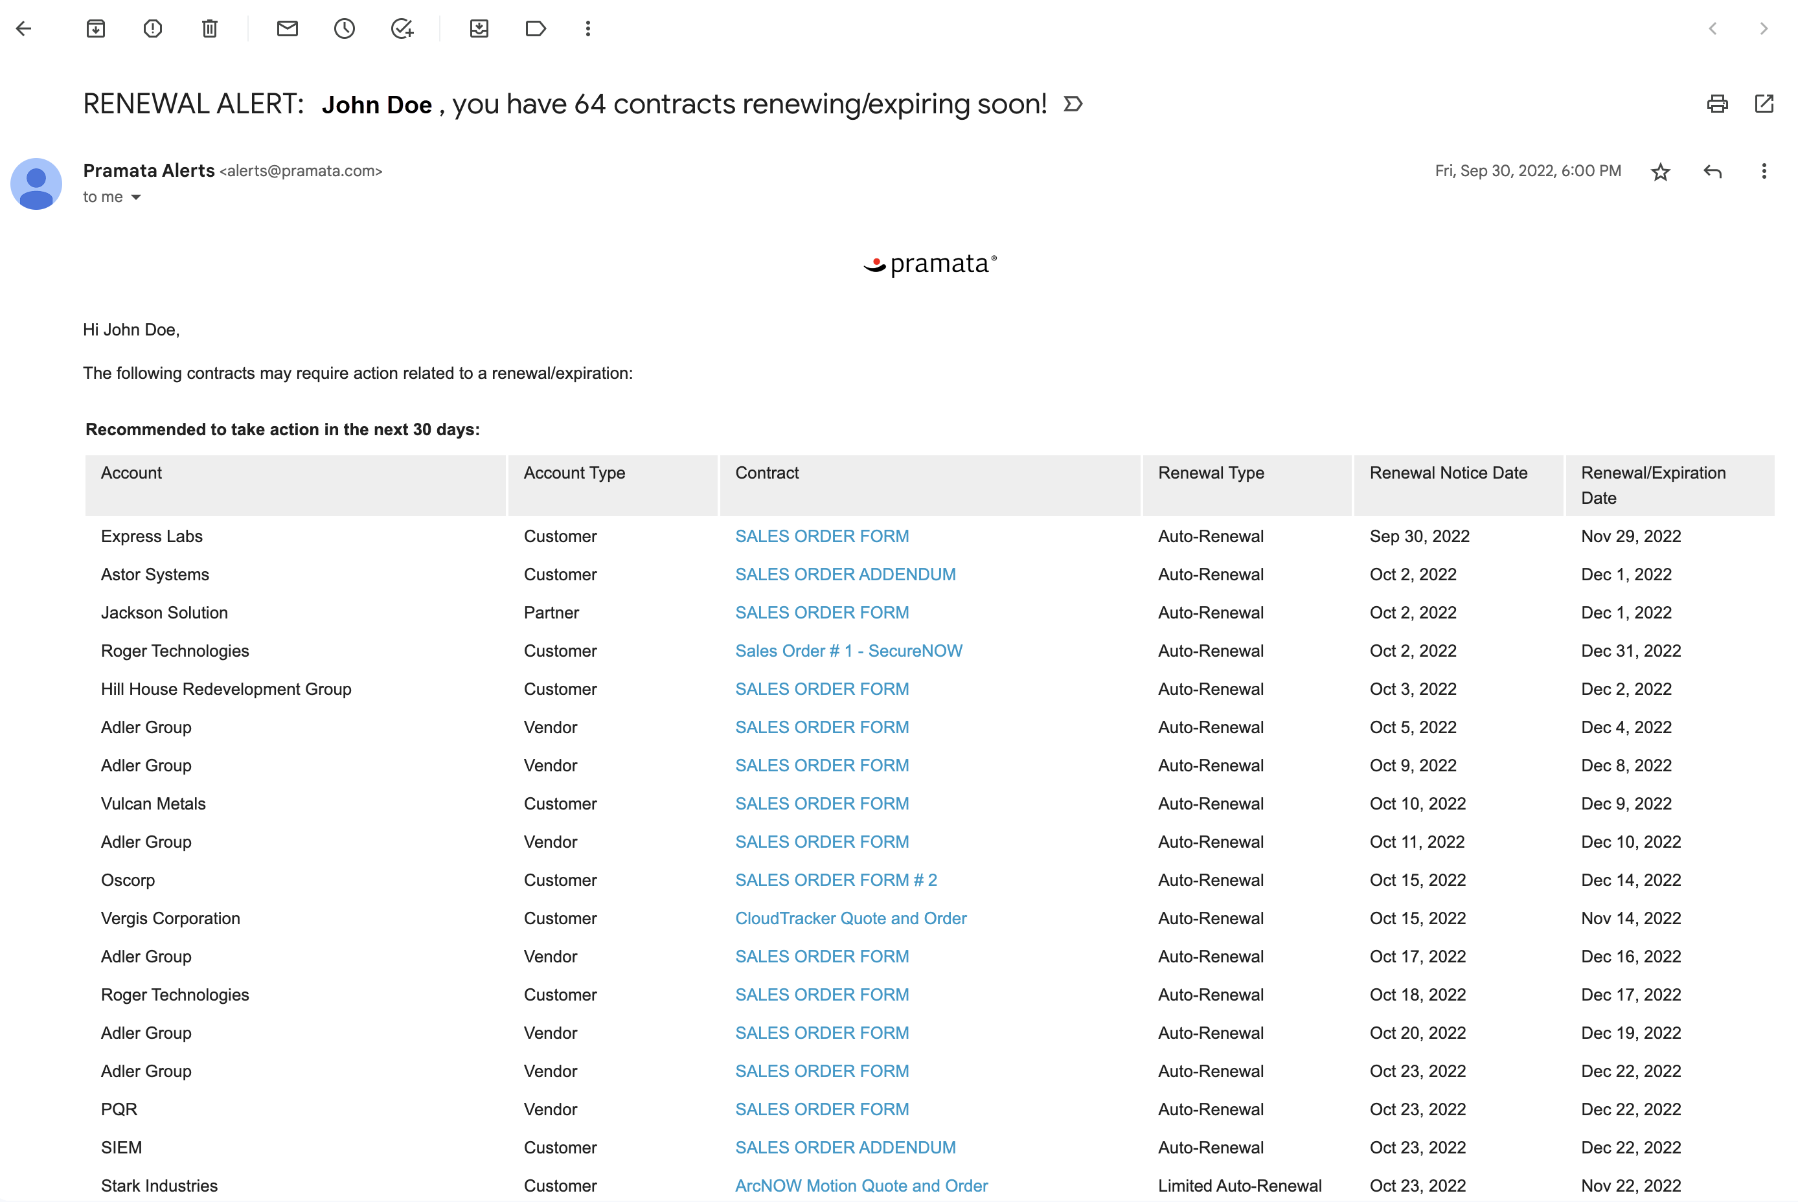Delete this email with the trash icon
1798x1202 pixels.
(209, 29)
